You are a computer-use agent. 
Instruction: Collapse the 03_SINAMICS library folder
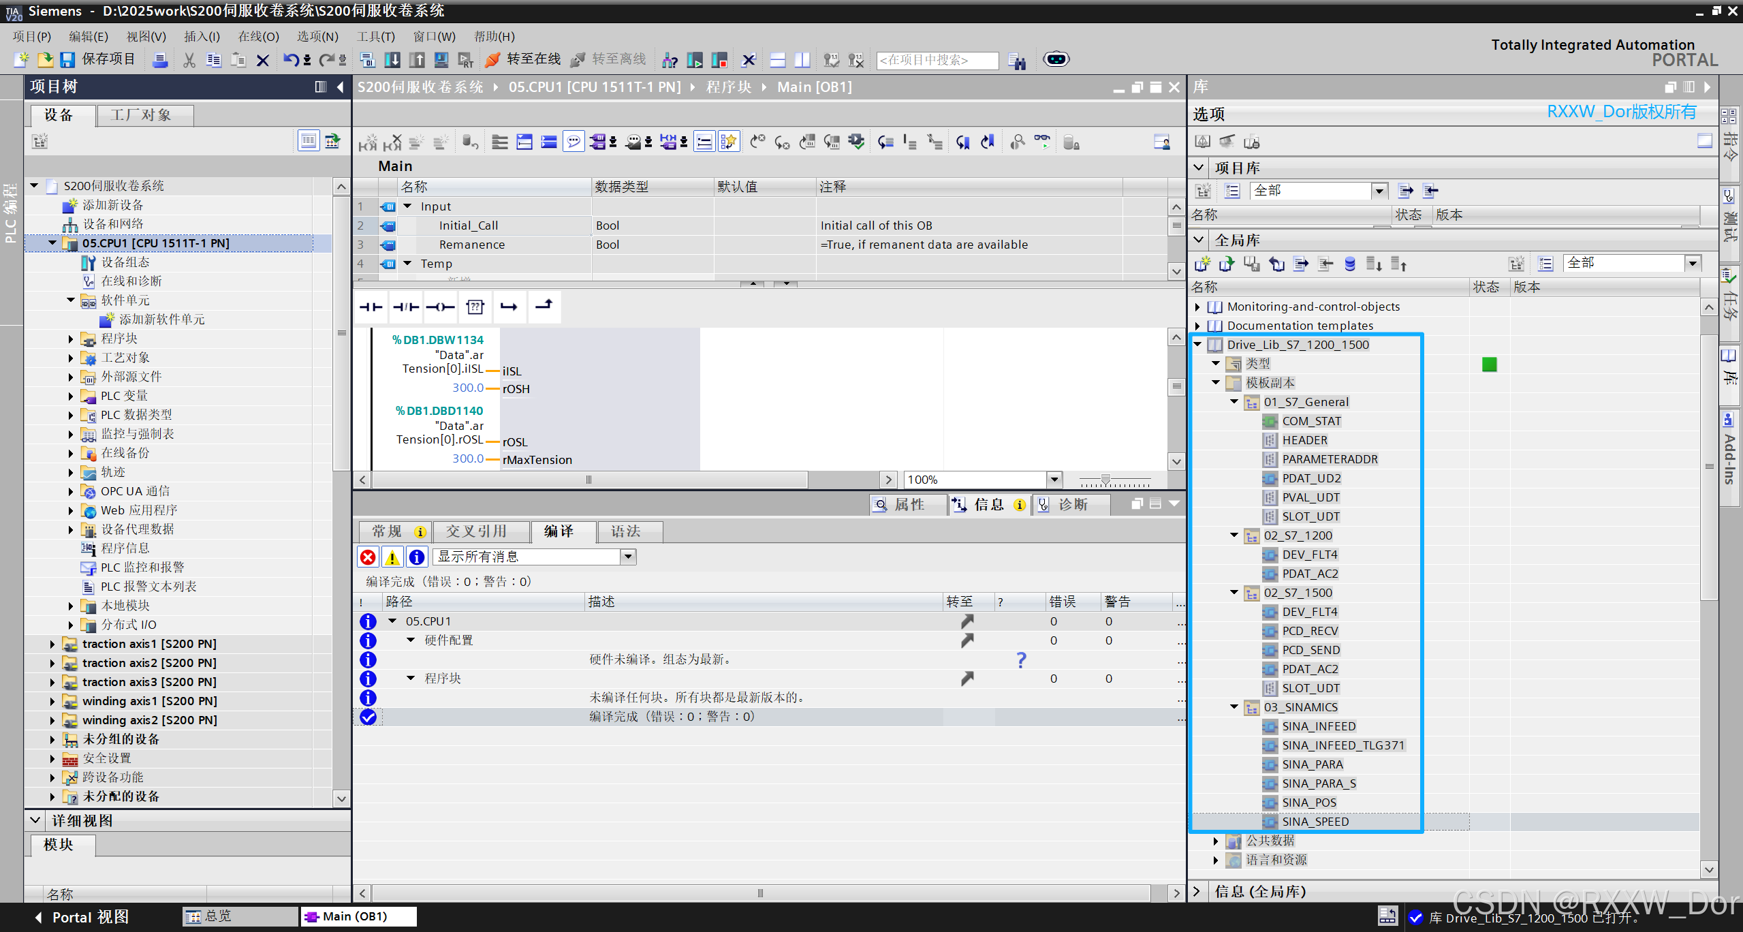(1234, 707)
